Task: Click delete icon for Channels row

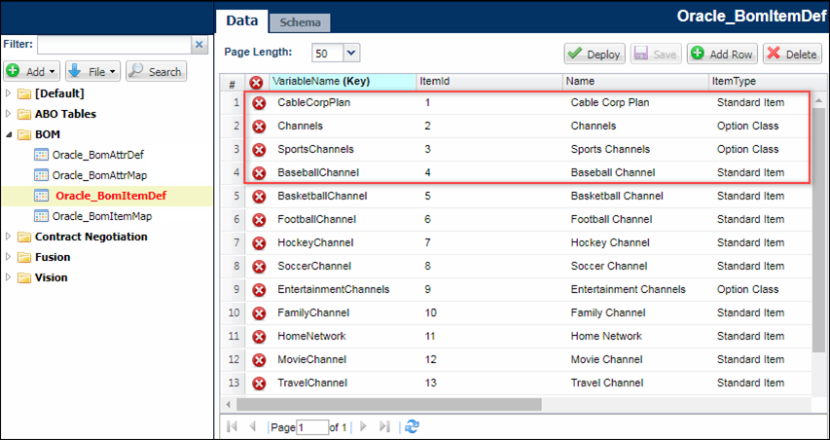Action: coord(258,127)
